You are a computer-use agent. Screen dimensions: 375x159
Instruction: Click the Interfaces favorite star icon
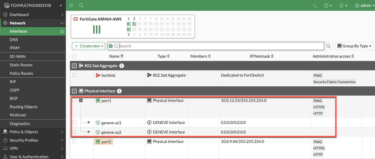pyautogui.click(x=62, y=31)
